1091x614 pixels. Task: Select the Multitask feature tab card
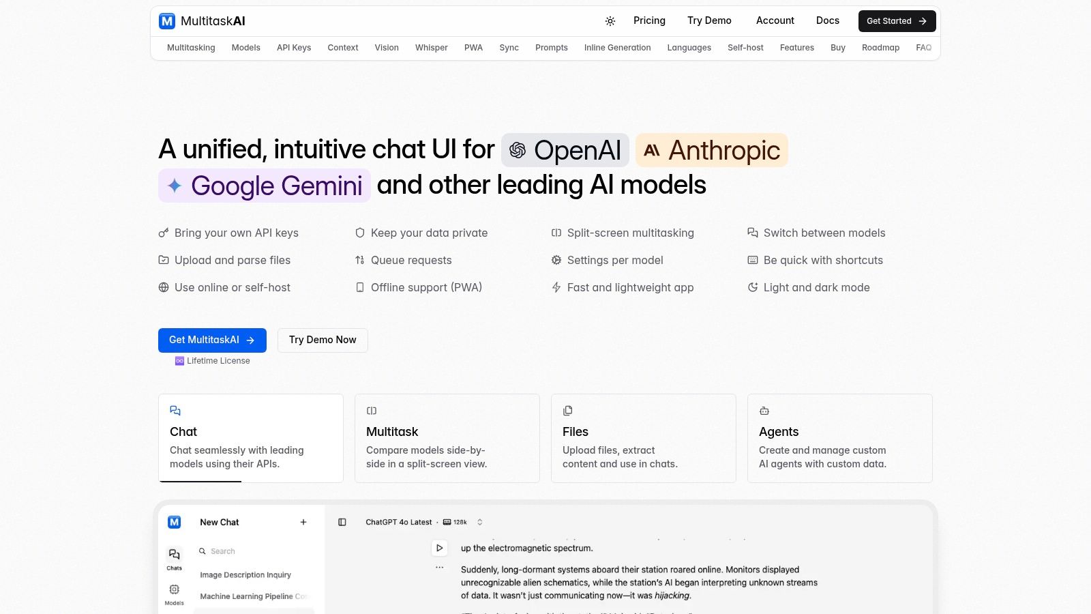tap(447, 438)
